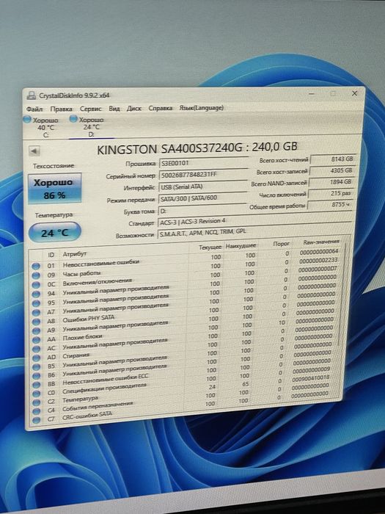This screenshot has width=385, height=514.
Task: Click the Хорошо 86 % health status button
Action: 55,189
